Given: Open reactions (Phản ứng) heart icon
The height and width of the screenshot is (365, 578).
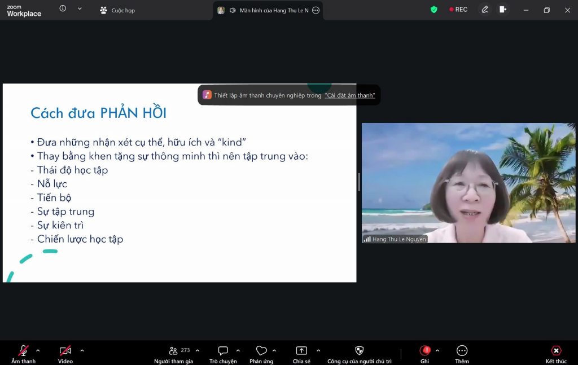Looking at the screenshot, I should click(261, 351).
